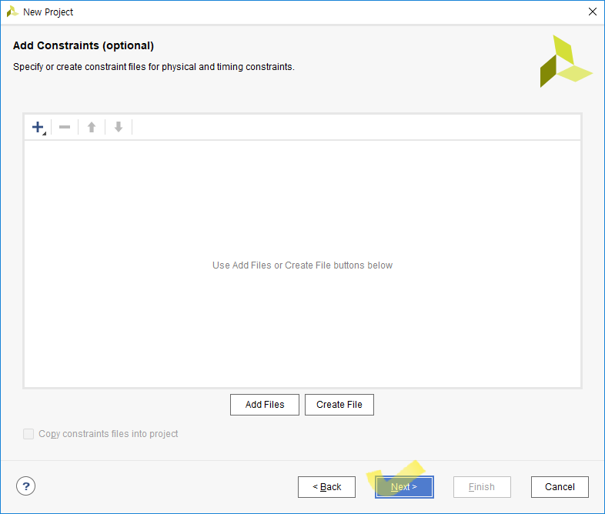Screen dimensions: 605x514
Task: Click the plus add constraint icon
Action: (x=38, y=127)
